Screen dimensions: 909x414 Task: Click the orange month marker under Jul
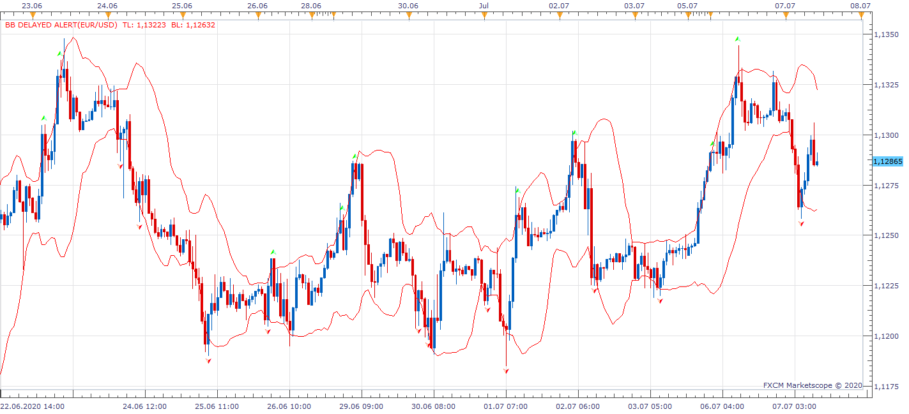click(x=484, y=15)
